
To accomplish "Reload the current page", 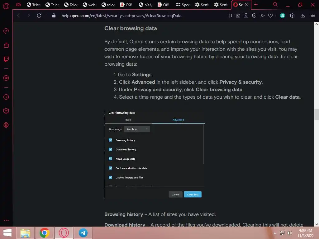I will tap(39, 16).
